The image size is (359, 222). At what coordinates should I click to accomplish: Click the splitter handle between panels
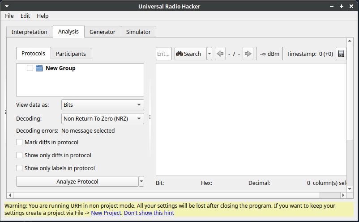click(x=150, y=117)
